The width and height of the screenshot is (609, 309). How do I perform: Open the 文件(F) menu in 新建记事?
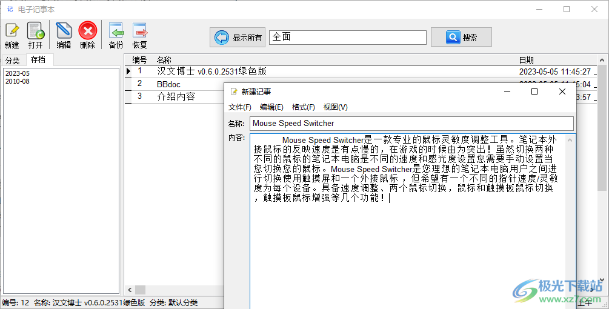click(239, 107)
